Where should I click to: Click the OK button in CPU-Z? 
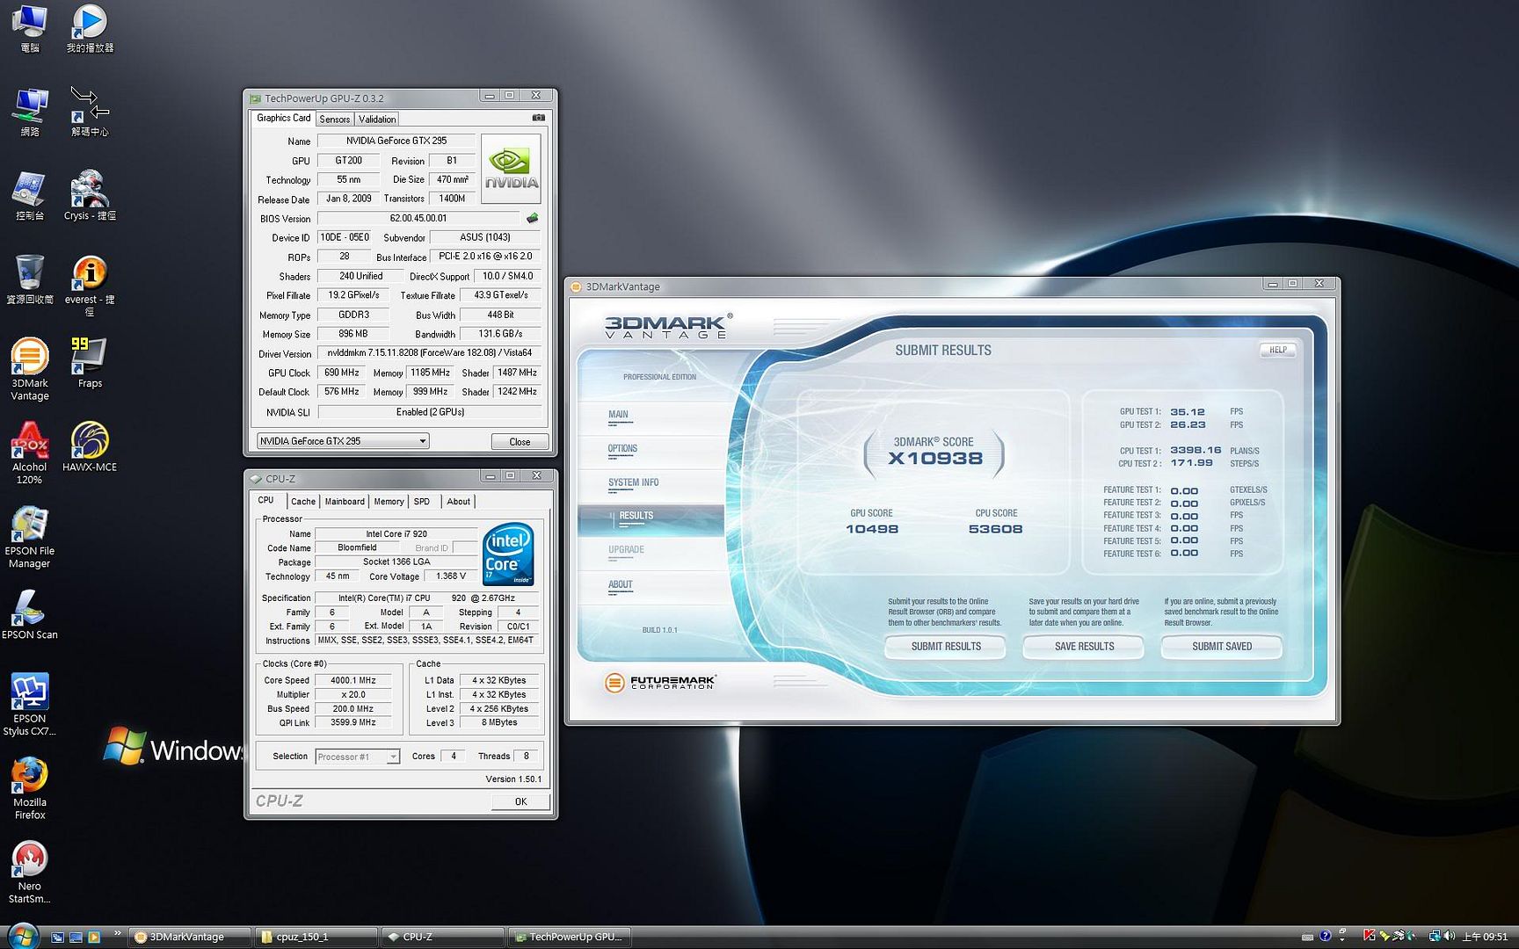pos(520,801)
